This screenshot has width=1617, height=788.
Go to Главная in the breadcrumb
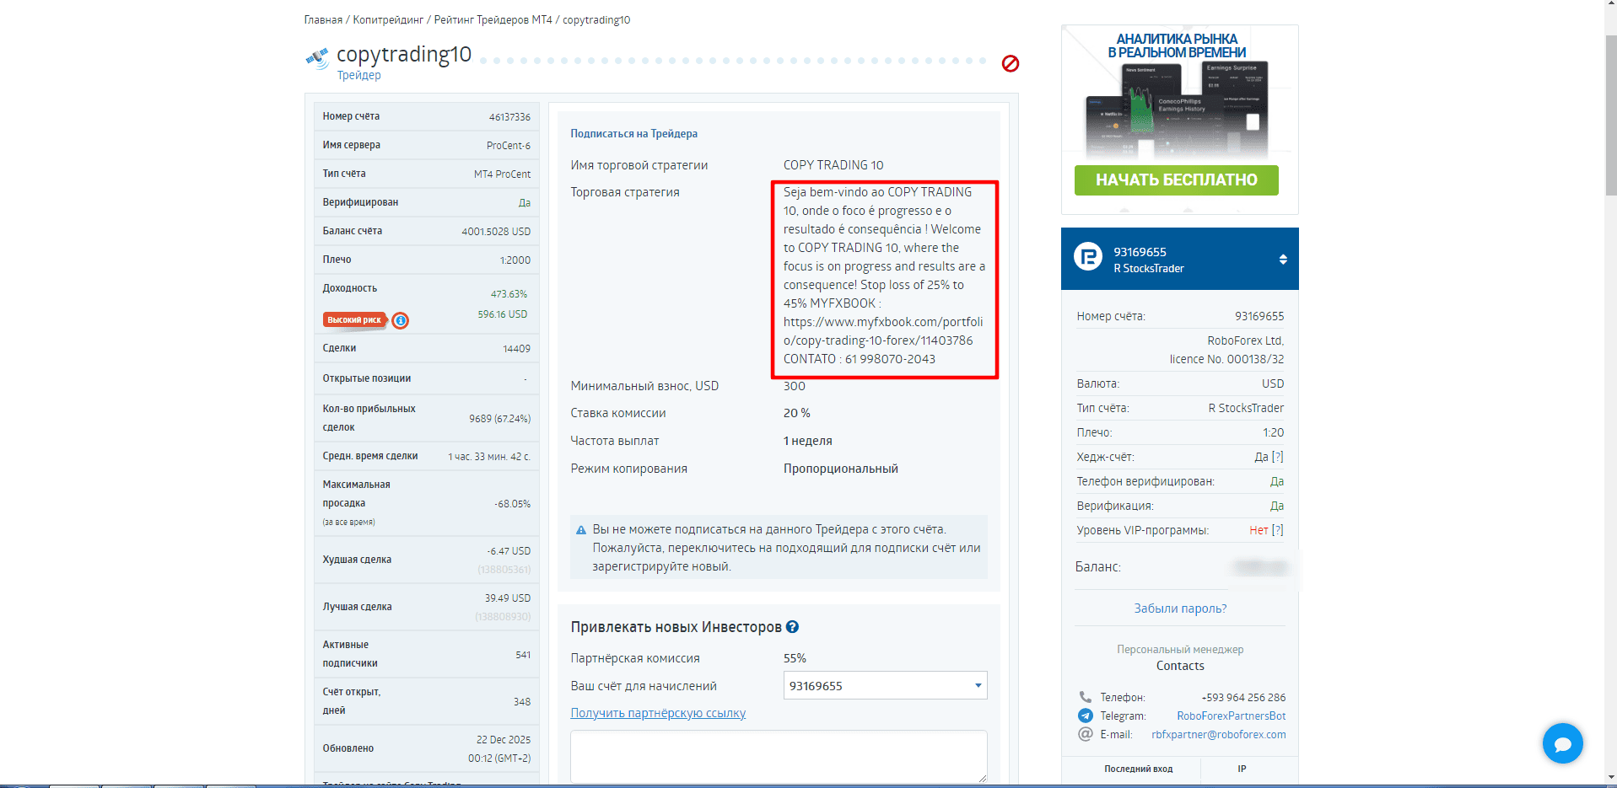coord(323,20)
